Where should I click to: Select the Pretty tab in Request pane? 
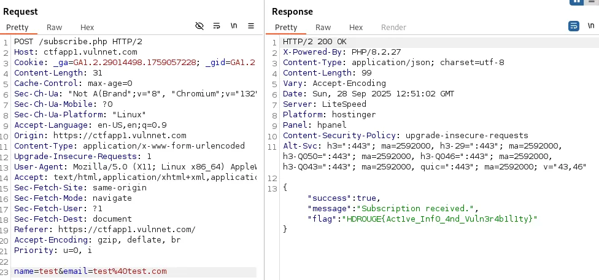click(18, 28)
